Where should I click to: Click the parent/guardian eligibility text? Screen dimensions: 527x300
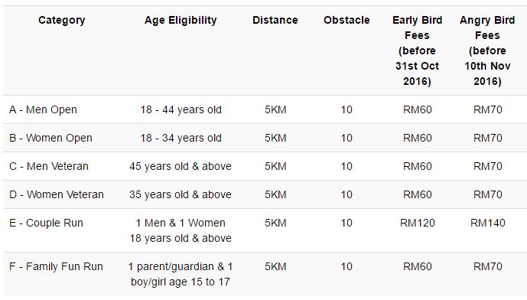click(x=181, y=274)
